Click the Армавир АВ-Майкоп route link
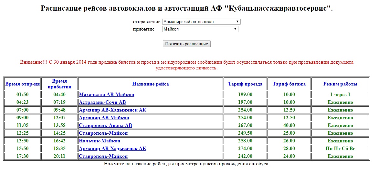Image resolution: width=378 pixels, height=171 pixels. (x=104, y=118)
